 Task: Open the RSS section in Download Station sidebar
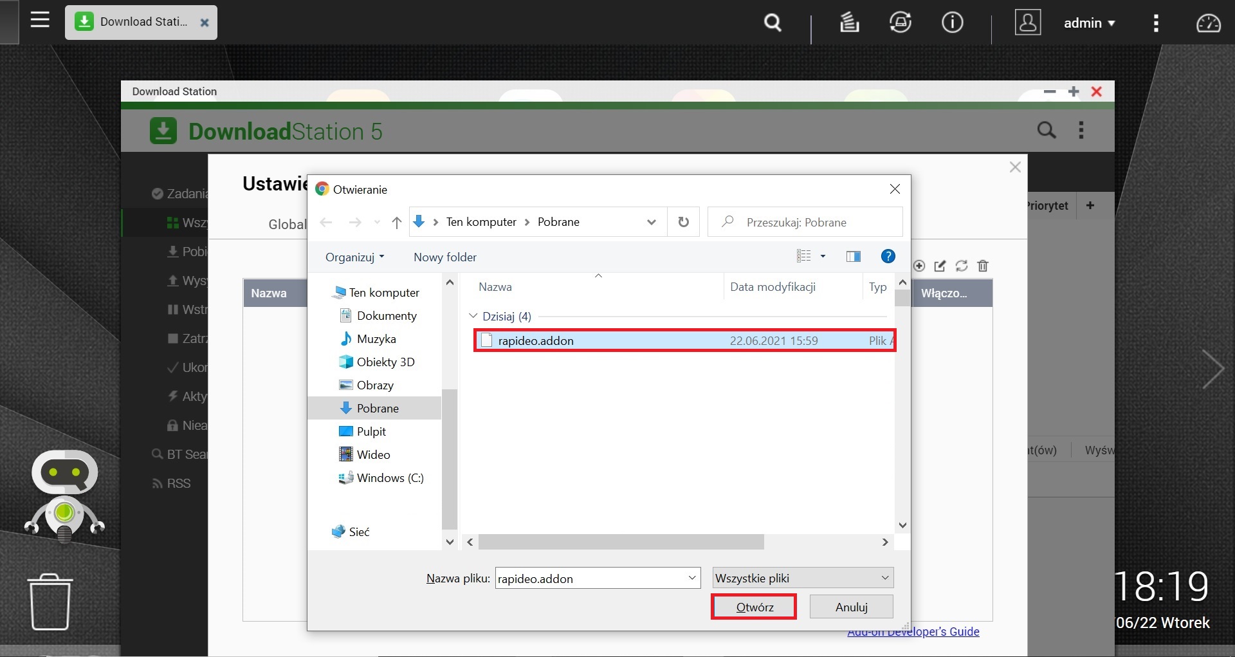pos(171,483)
